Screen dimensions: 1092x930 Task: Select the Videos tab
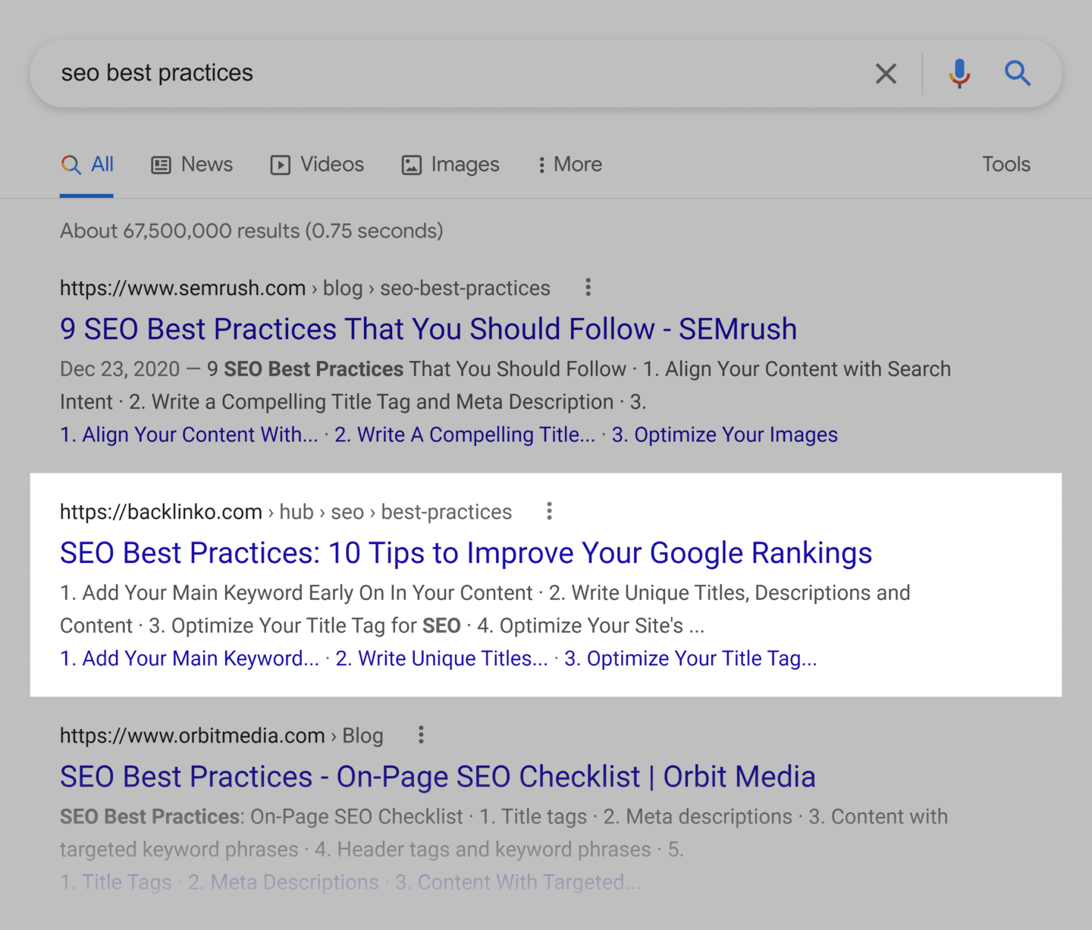[x=331, y=164]
